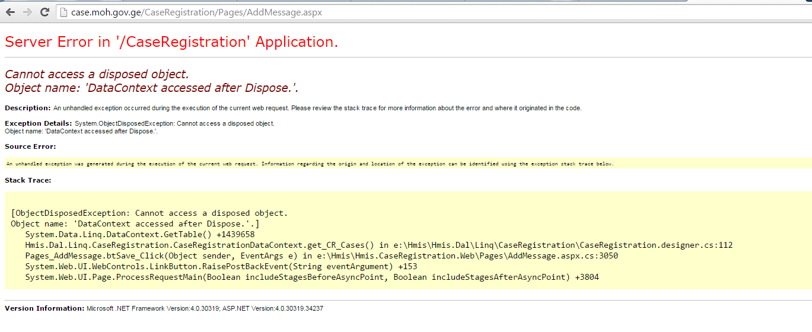Screen dimensions: 812x332
Task: Click the 'Cannot access a disposed object' subtitle
Action: 97,74
